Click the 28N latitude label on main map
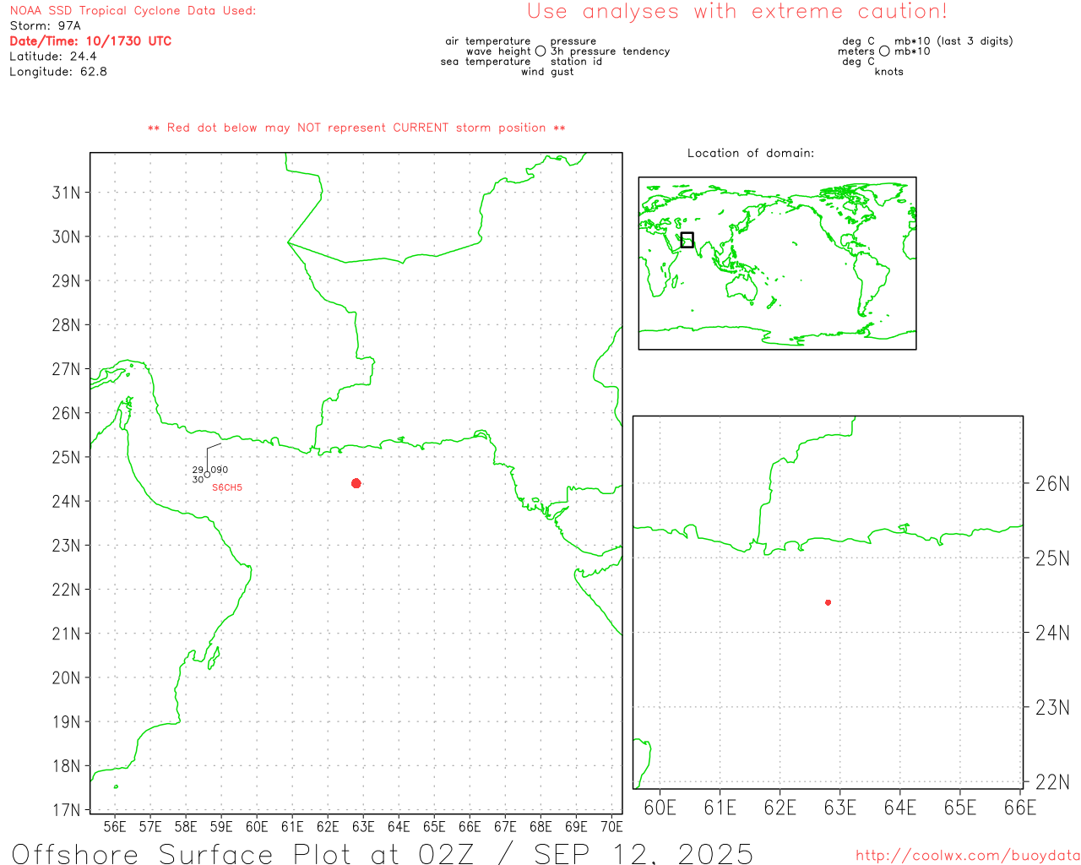 coord(66,325)
